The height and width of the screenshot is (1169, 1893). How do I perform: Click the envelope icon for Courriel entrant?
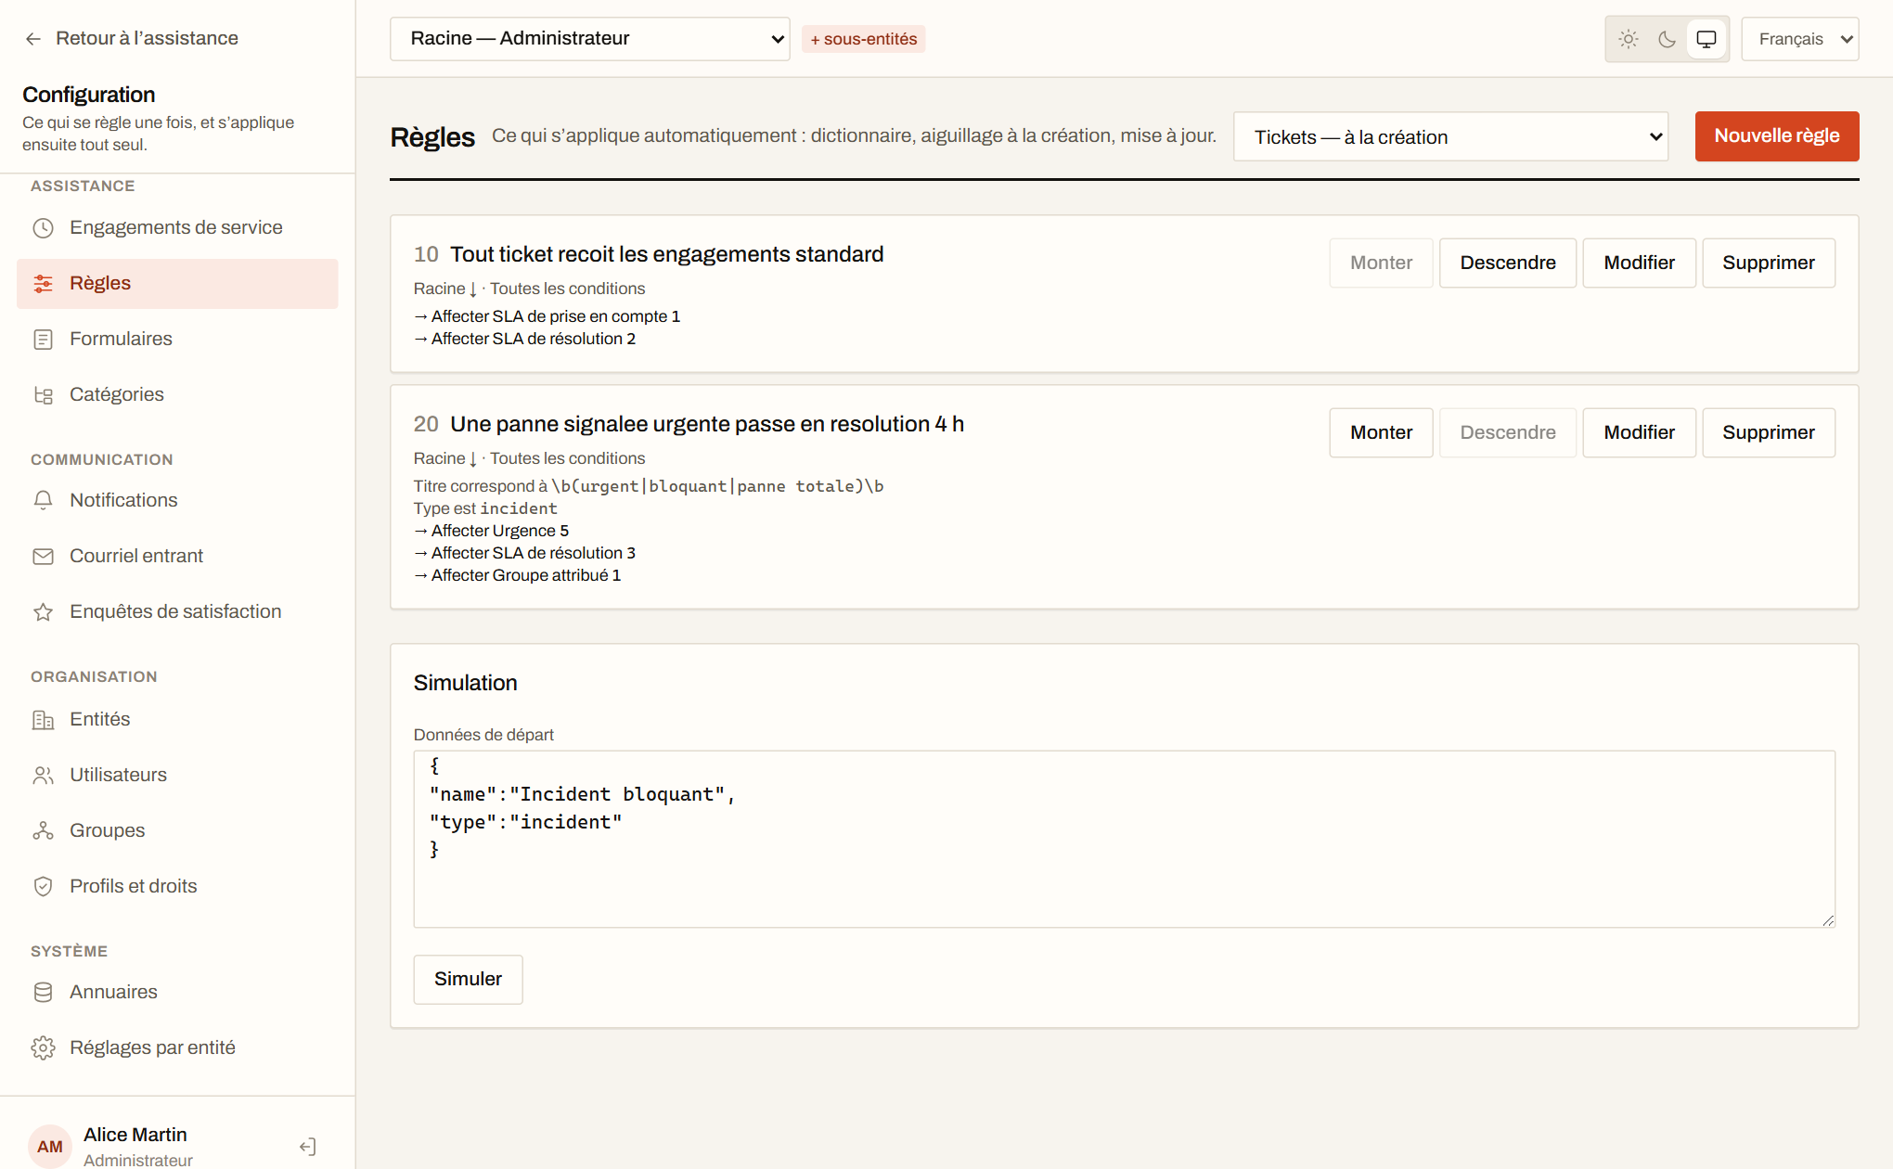[43, 557]
